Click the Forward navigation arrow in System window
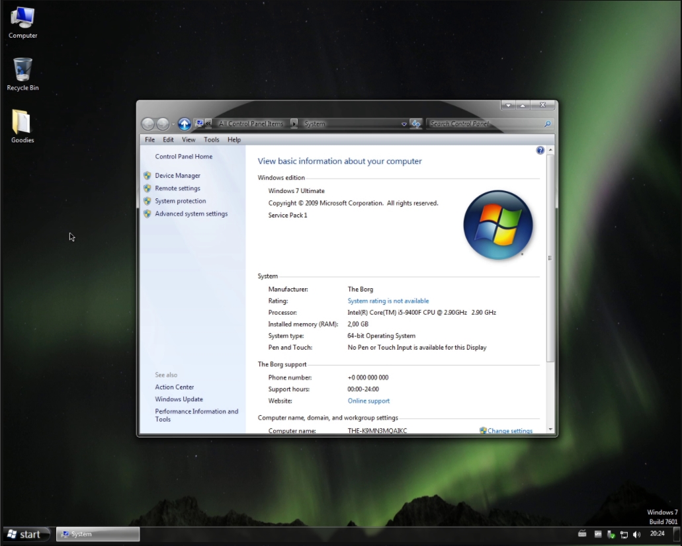Screen dimensions: 682x546 (163, 124)
